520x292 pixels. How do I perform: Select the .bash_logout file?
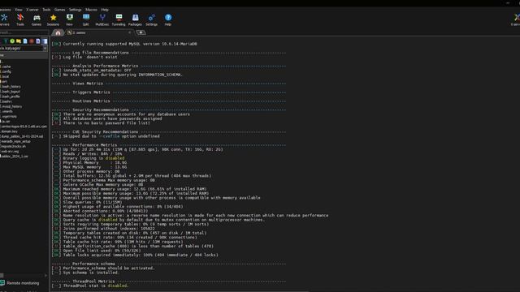11,92
